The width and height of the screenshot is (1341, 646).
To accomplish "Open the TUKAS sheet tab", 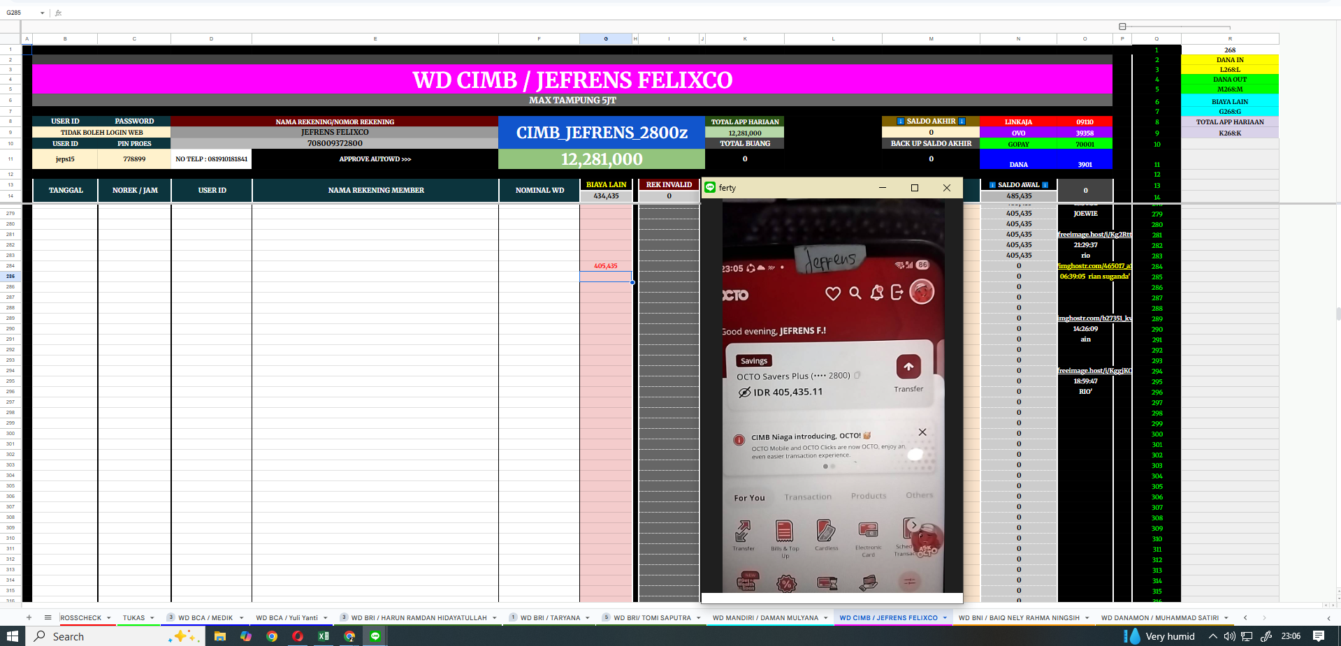I will point(133,617).
